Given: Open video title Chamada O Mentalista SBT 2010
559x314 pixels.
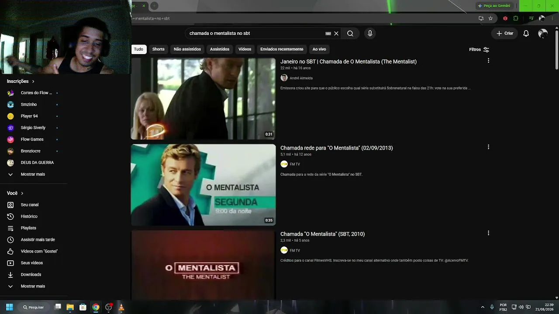Looking at the screenshot, I should pos(323,234).
